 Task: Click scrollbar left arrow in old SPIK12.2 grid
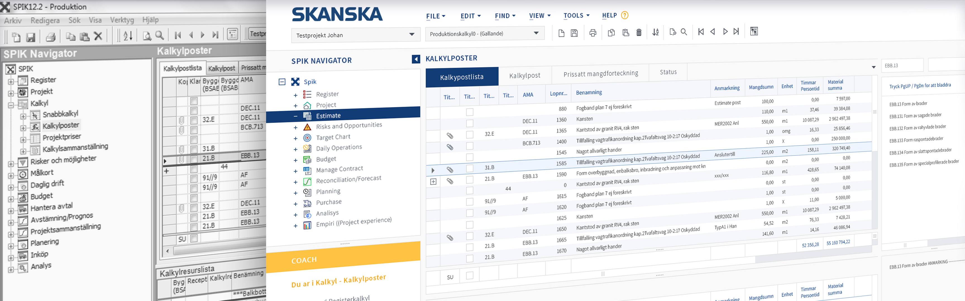168,251
